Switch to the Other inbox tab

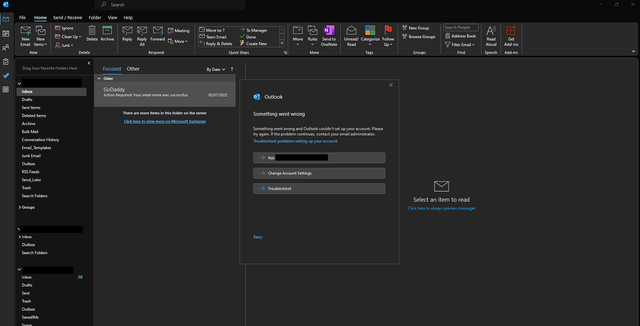133,69
